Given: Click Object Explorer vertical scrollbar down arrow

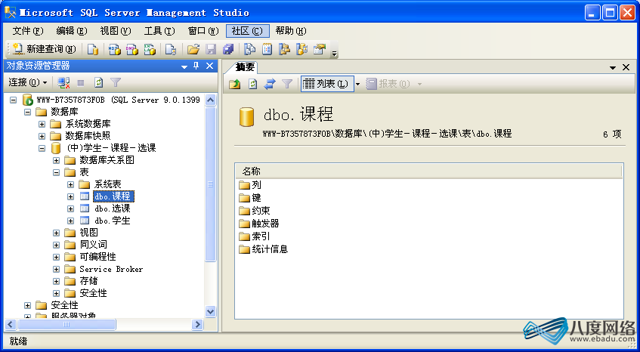Looking at the screenshot, I should tap(210, 312).
